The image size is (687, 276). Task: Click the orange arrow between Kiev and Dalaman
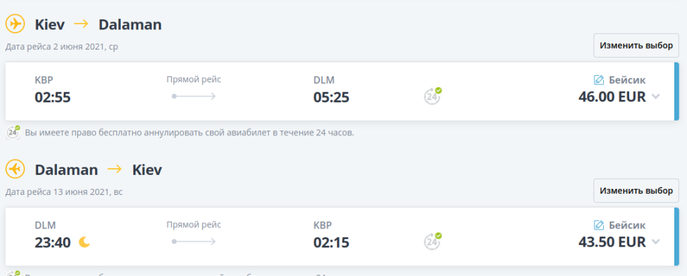coord(81,24)
